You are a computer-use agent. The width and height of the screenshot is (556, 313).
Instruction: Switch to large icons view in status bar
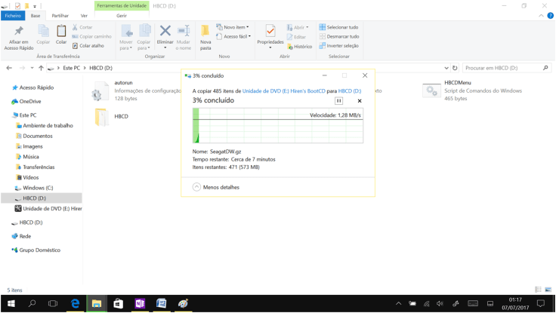tap(548, 290)
